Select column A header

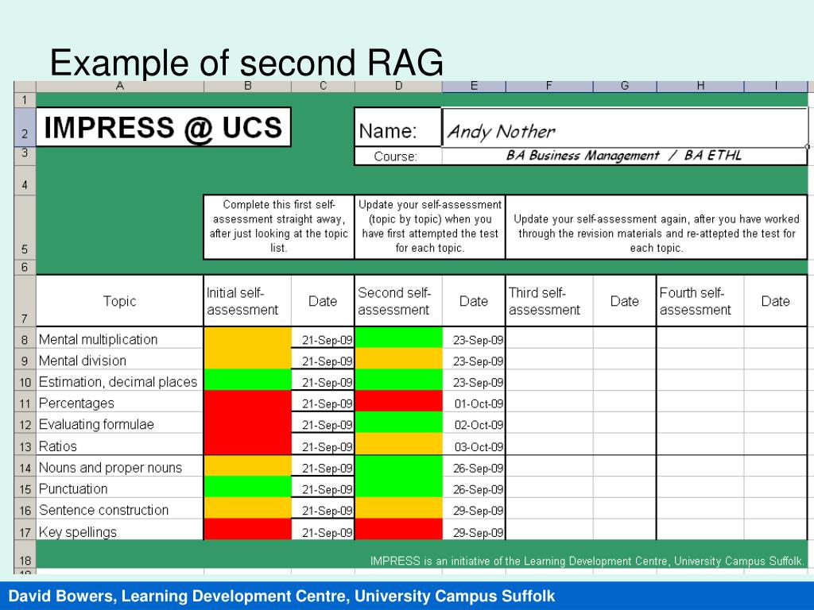point(119,86)
